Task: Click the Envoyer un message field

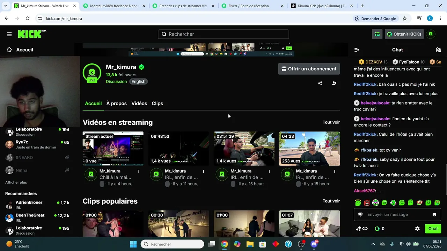Action: (x=397, y=214)
